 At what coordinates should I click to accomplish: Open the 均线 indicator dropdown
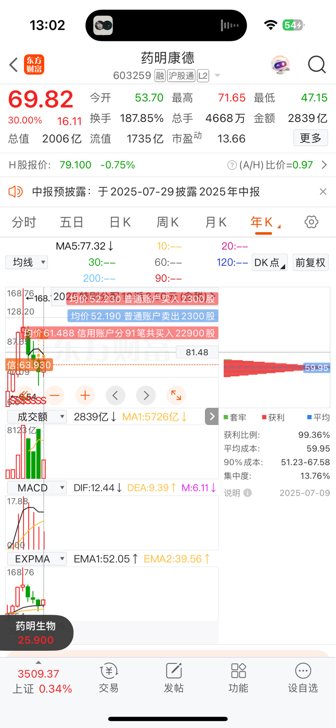click(27, 262)
